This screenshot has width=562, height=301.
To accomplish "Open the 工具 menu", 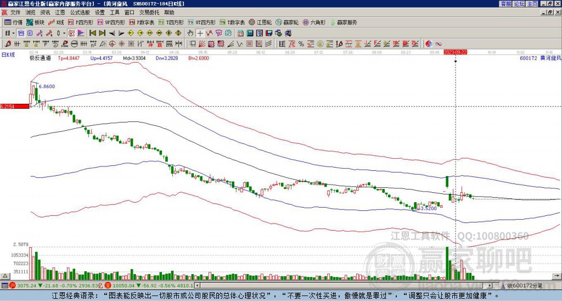I will [114, 13].
